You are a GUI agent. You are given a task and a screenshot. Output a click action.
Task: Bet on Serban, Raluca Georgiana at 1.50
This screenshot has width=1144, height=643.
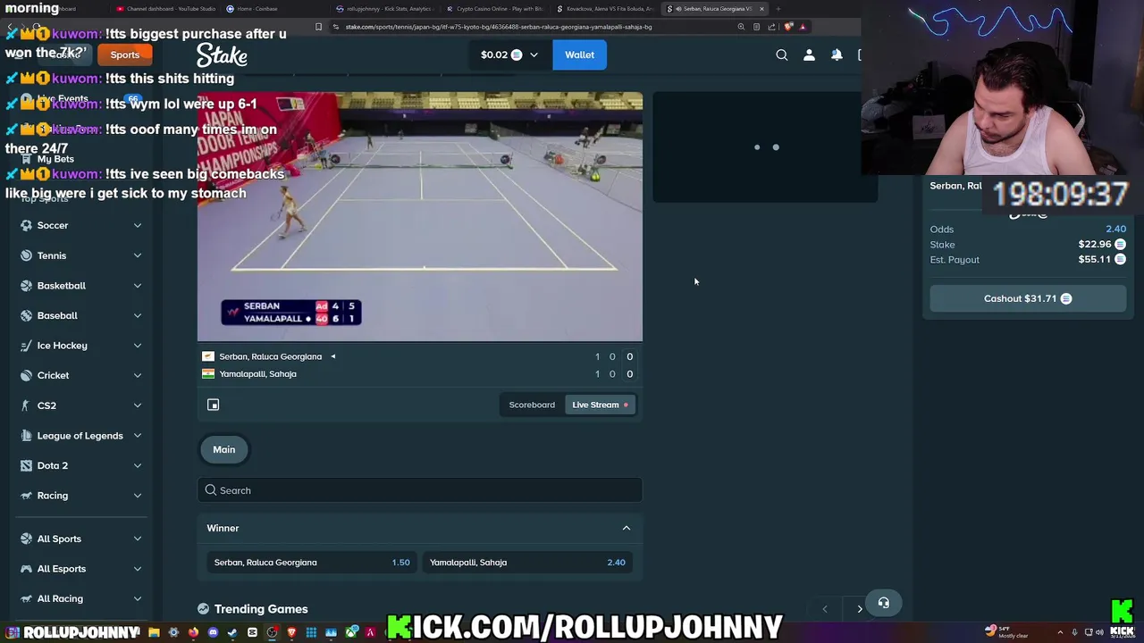(x=311, y=563)
